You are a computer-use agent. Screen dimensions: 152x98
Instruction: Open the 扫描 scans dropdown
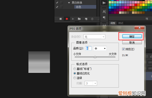(91, 83)
